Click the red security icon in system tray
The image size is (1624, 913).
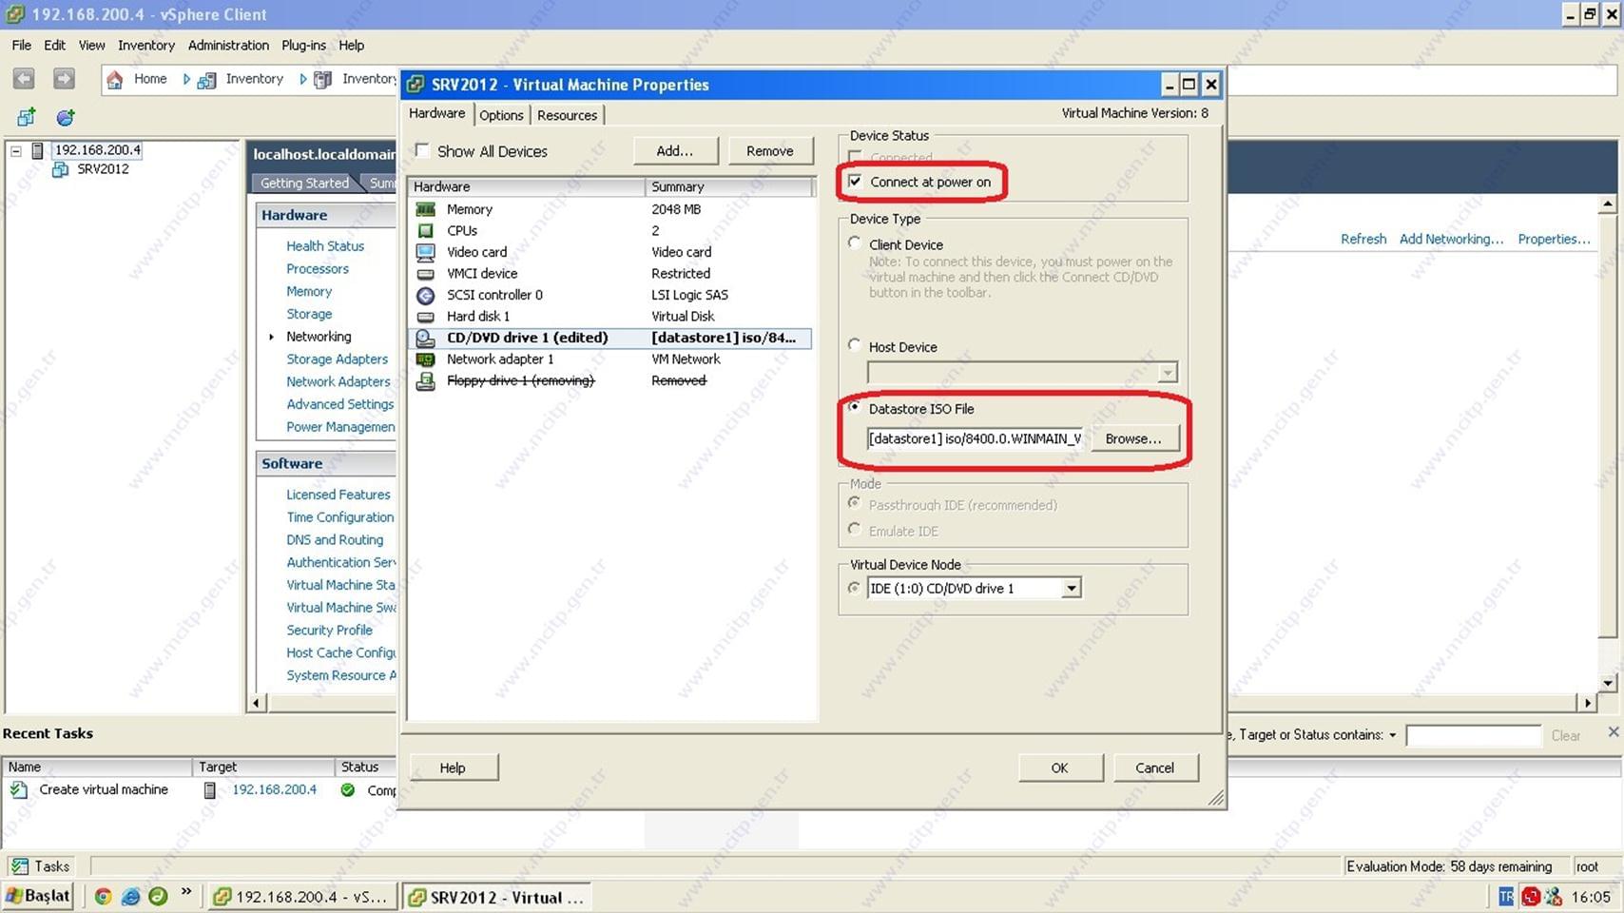[1531, 896]
